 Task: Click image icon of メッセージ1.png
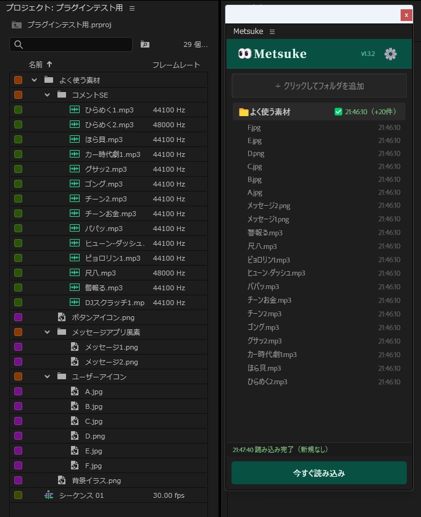(75, 347)
